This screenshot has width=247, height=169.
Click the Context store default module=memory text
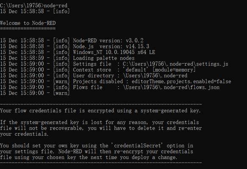(134, 70)
